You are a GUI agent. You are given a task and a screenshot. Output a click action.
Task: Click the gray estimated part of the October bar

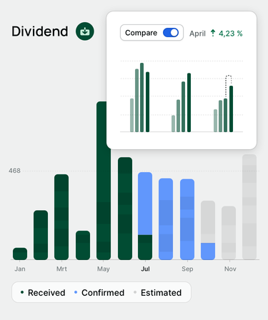[208, 221]
